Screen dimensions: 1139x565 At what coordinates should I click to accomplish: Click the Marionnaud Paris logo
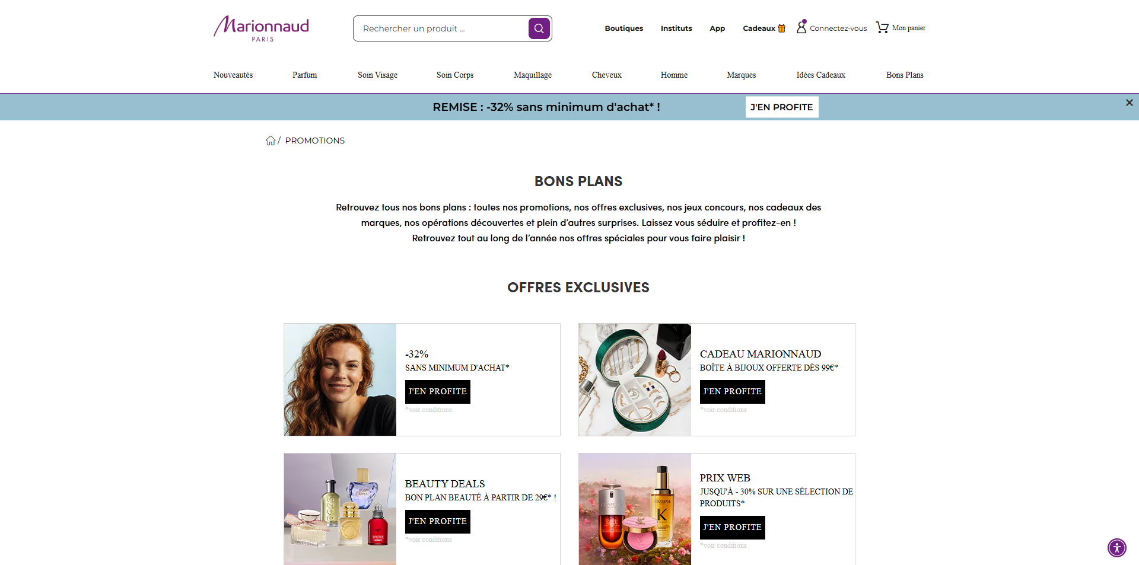(x=261, y=28)
